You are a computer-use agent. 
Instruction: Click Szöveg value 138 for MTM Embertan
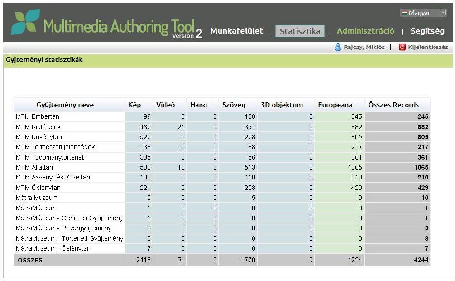click(x=250, y=116)
